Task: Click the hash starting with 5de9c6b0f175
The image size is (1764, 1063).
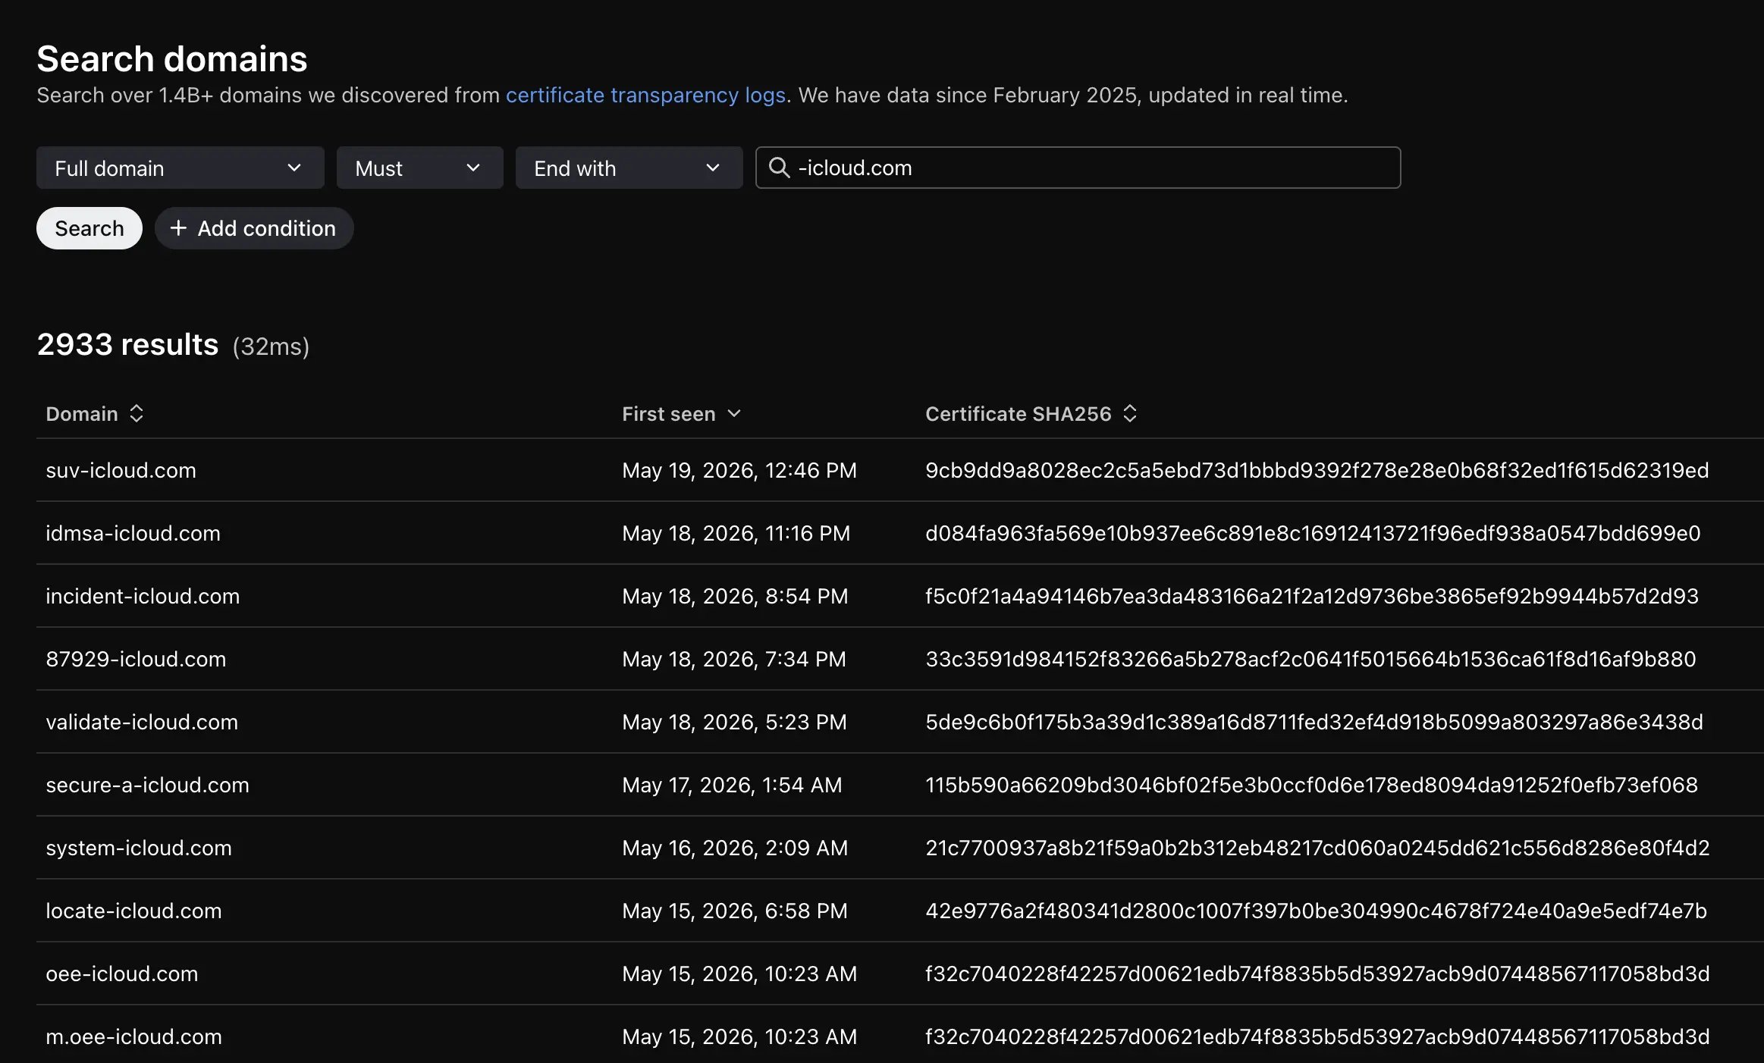Action: point(1314,722)
